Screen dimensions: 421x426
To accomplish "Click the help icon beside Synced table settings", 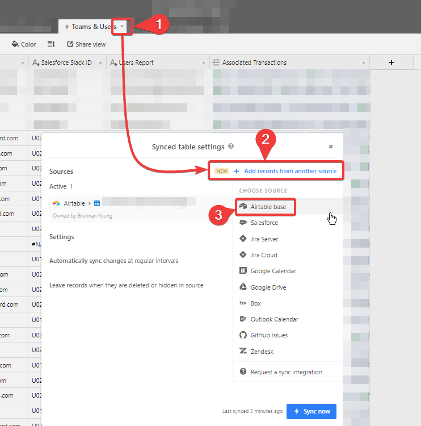I will pyautogui.click(x=231, y=146).
